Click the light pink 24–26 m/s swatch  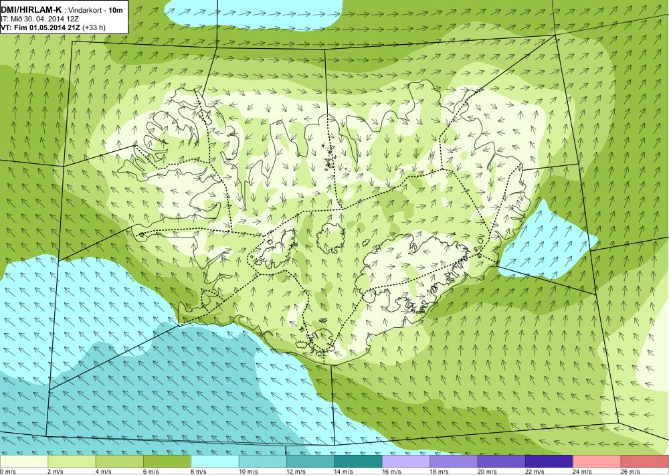pyautogui.click(x=597, y=462)
